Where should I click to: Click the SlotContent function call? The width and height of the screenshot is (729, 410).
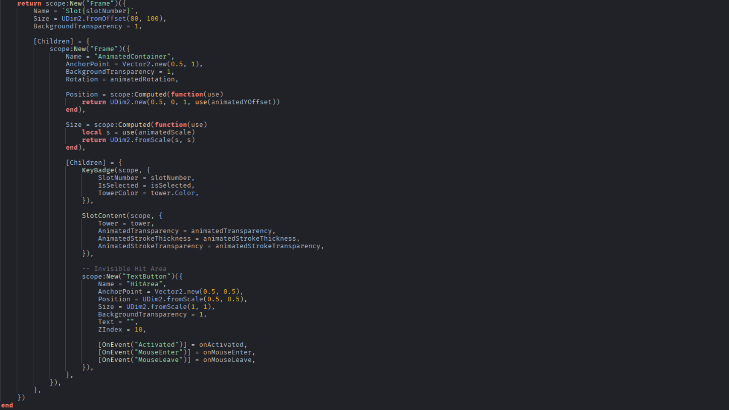104,216
